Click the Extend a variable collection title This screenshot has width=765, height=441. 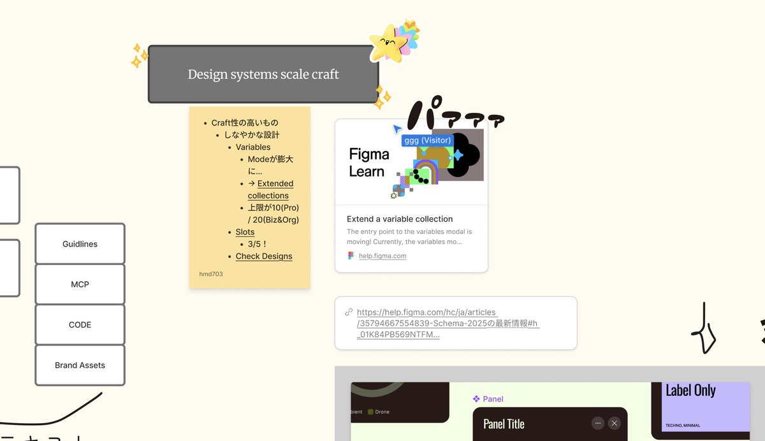coord(400,219)
